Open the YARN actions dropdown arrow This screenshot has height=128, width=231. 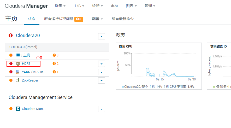point(102,72)
